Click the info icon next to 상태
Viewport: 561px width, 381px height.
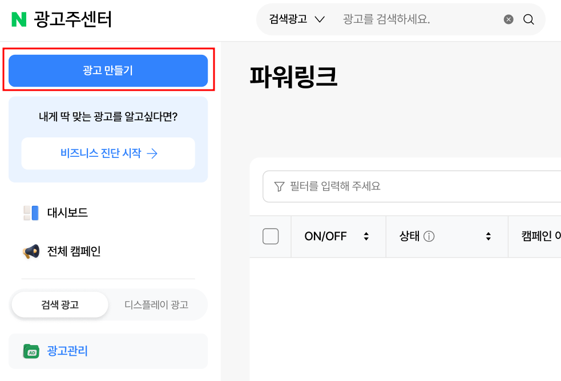point(429,236)
